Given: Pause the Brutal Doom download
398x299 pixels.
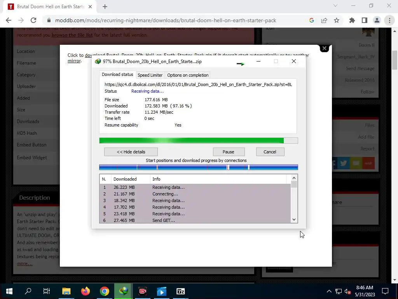Looking at the screenshot, I should click(229, 152).
